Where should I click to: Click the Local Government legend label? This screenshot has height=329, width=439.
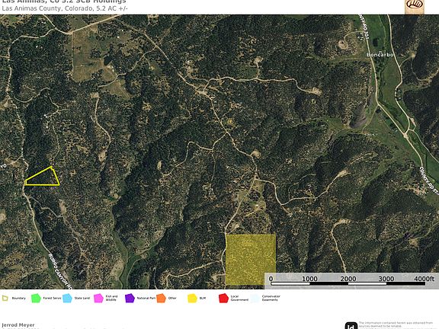[x=239, y=298]
